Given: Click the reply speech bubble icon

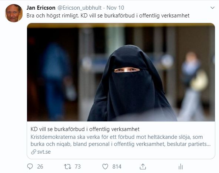Looking at the screenshot, I should tap(30, 167).
